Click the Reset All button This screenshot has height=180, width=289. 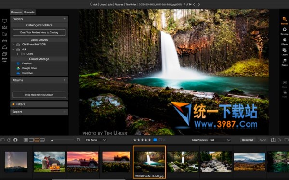[248, 140]
